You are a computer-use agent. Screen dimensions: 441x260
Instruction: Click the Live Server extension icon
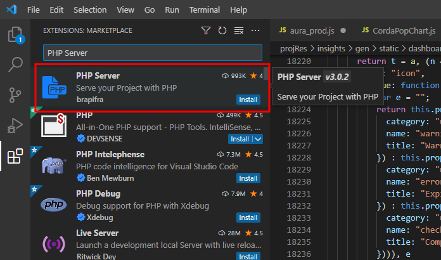(54, 244)
